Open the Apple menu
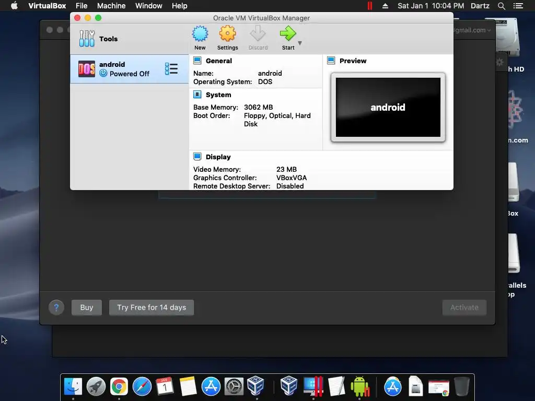This screenshot has height=401, width=535. pos(14,6)
